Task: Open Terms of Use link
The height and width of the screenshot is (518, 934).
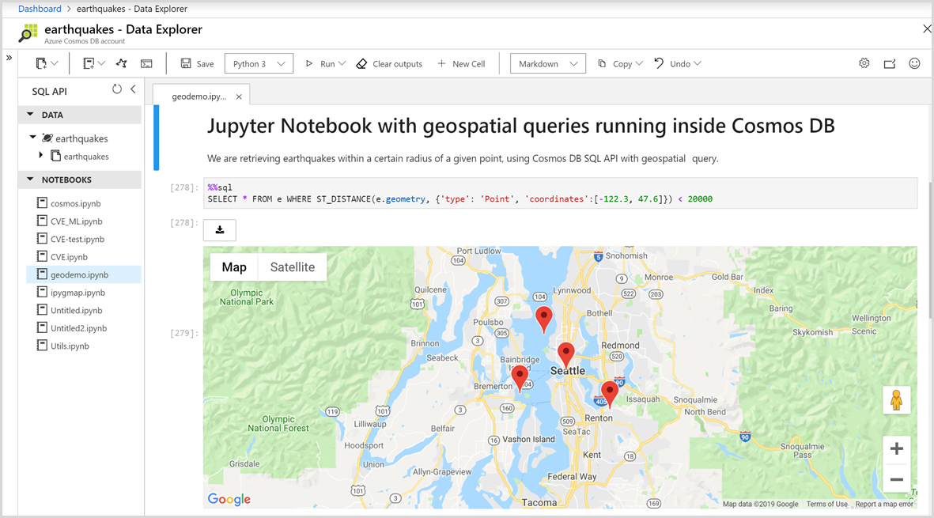Action: (x=826, y=504)
